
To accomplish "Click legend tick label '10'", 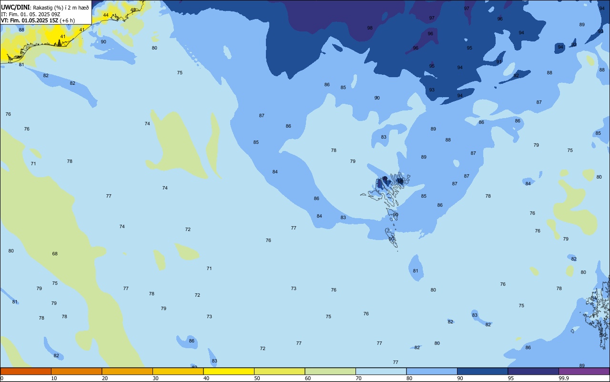I will pyautogui.click(x=54, y=378).
